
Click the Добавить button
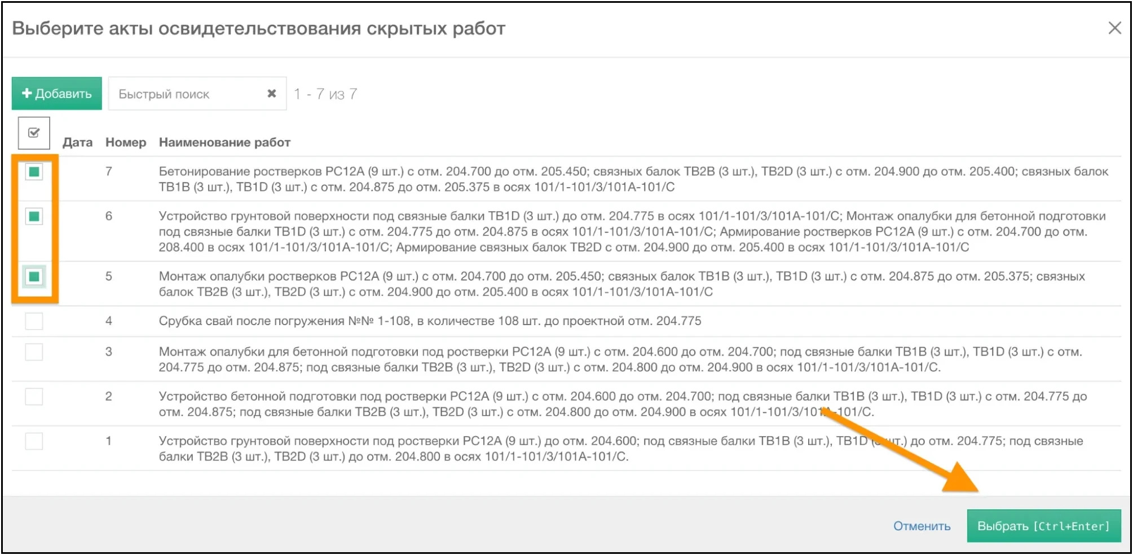pyautogui.click(x=56, y=93)
